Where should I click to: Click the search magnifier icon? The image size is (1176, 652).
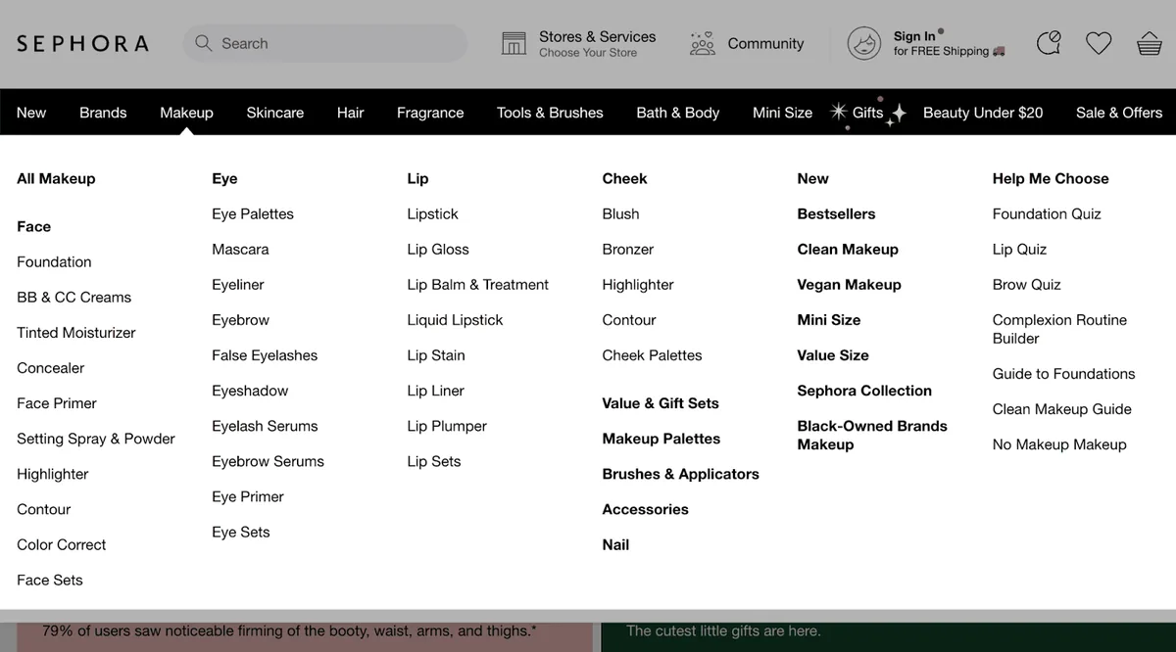204,43
